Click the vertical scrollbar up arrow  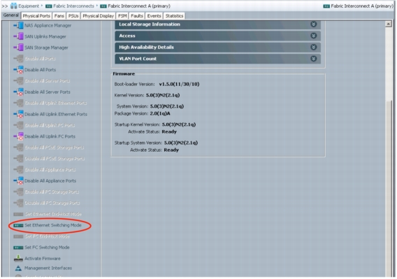389,24
